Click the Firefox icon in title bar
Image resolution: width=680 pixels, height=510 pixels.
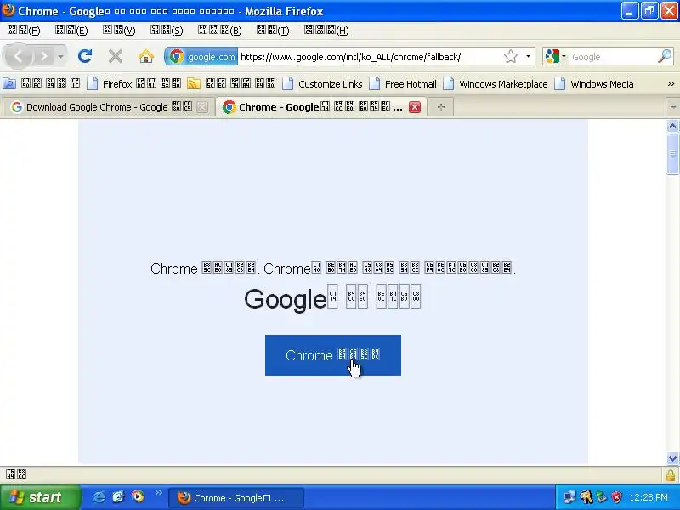tap(8, 10)
